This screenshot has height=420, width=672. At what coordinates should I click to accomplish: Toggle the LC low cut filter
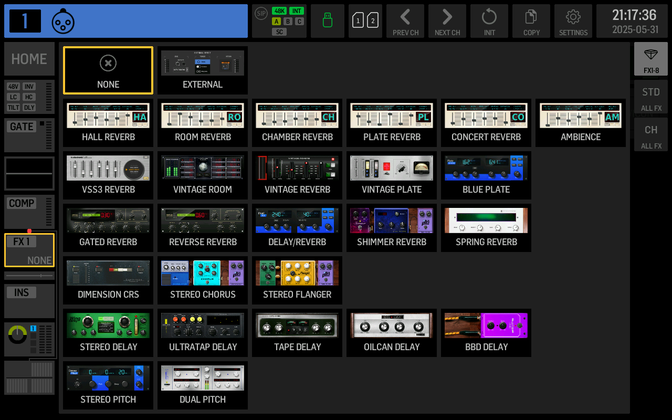click(x=14, y=97)
